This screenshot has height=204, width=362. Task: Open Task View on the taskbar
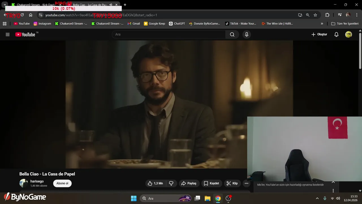pos(198,198)
